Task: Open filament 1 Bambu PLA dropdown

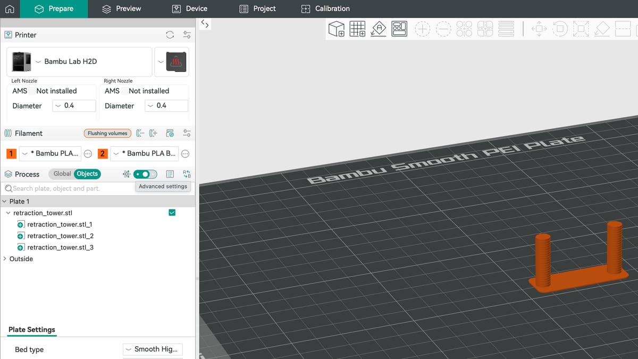Action: pyautogui.click(x=50, y=153)
